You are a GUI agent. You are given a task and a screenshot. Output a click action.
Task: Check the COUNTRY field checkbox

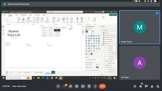tap(105, 50)
